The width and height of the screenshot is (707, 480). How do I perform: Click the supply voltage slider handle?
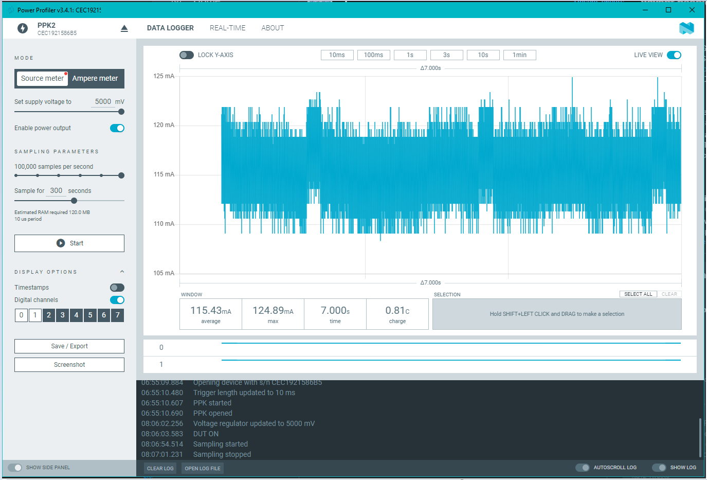tap(121, 112)
